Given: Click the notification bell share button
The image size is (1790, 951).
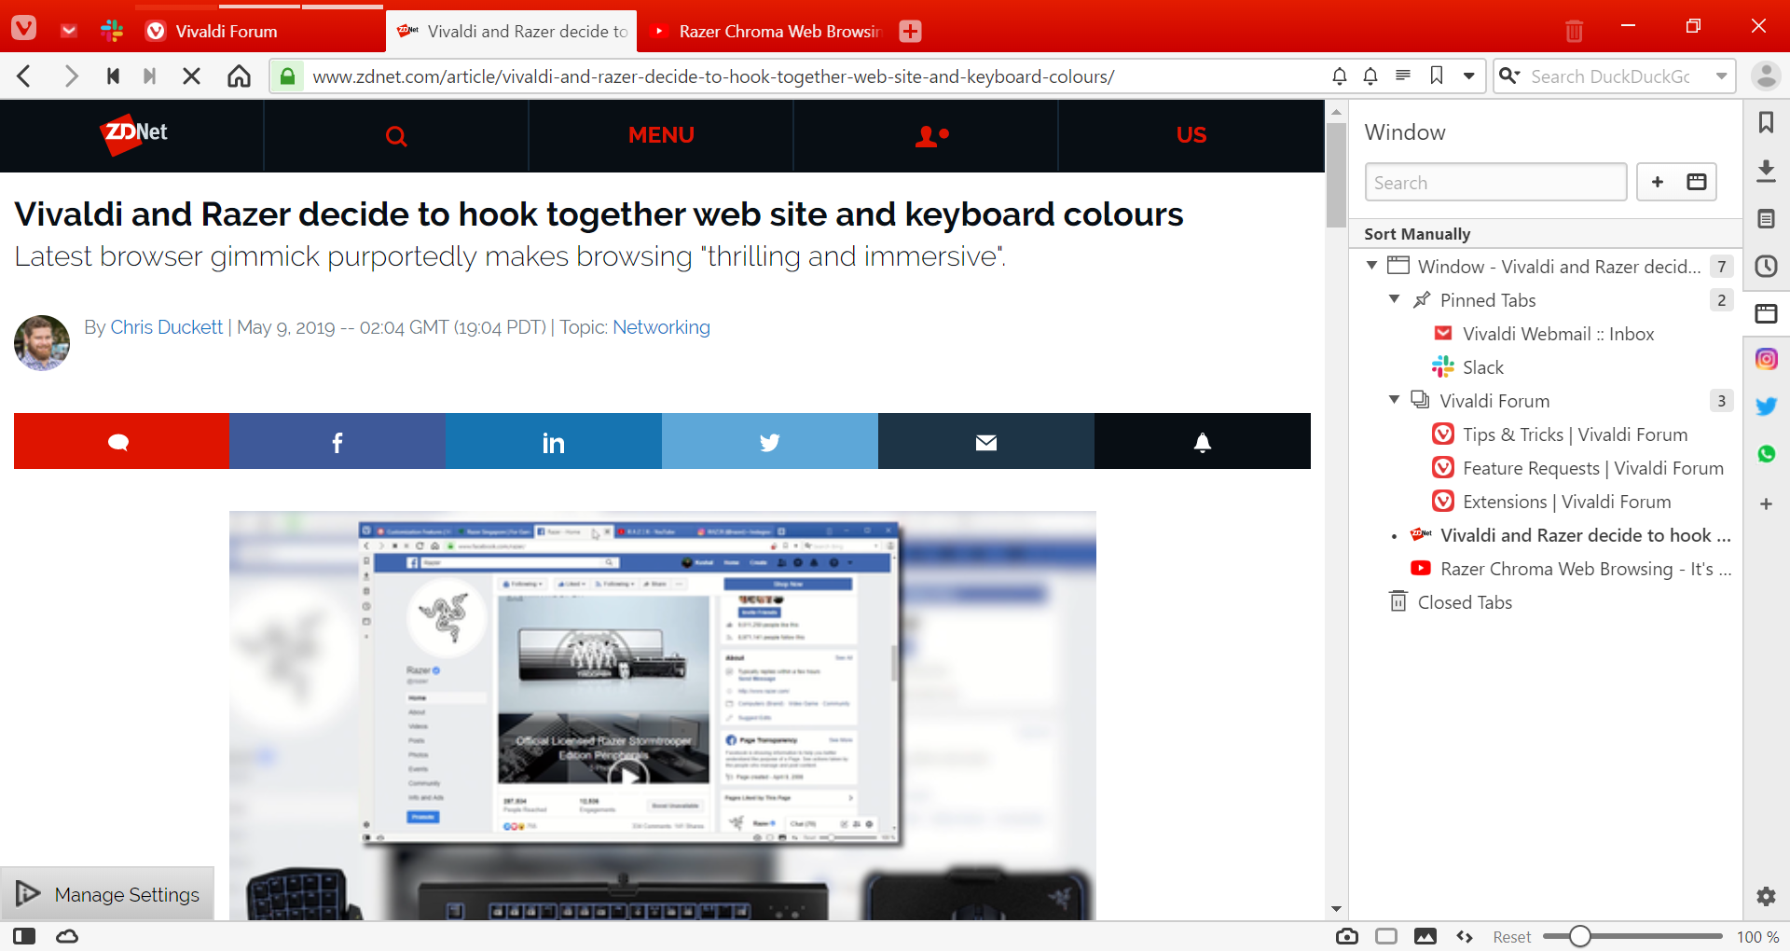Looking at the screenshot, I should point(1202,441).
